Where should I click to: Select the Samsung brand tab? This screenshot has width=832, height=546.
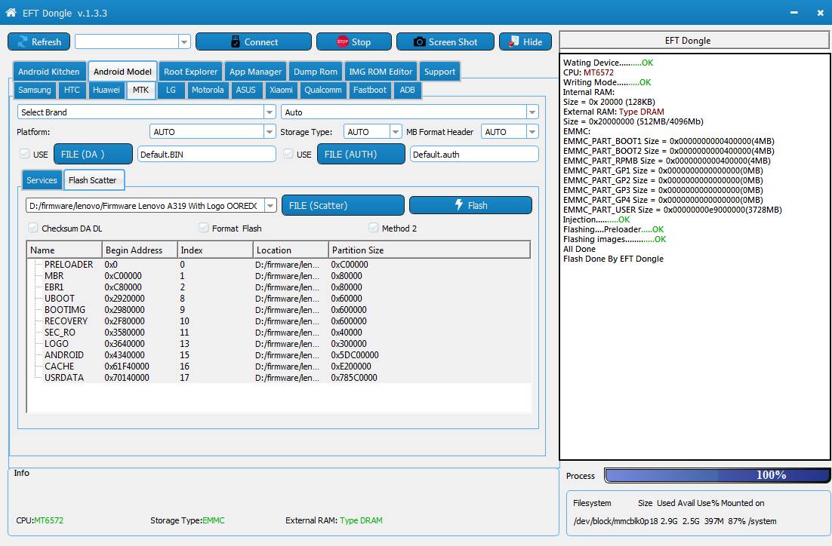tap(35, 90)
